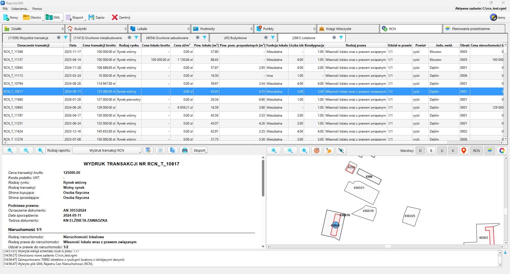Open the Ustawienia menu
This screenshot has width=510, height=274.
(x=20, y=9)
